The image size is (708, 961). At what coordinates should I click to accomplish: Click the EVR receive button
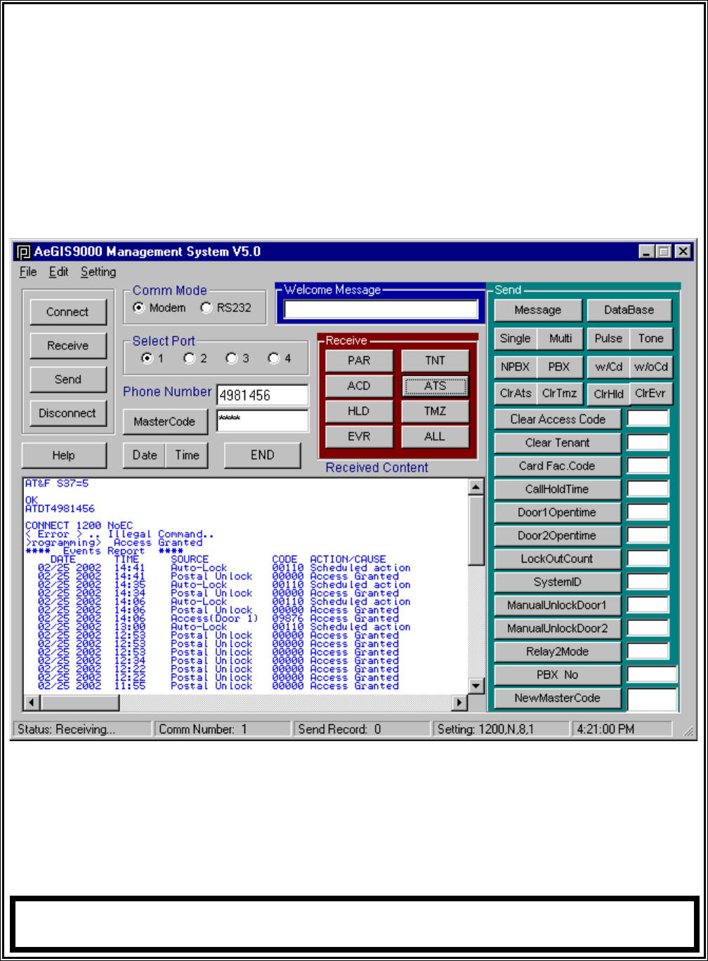pyautogui.click(x=358, y=436)
